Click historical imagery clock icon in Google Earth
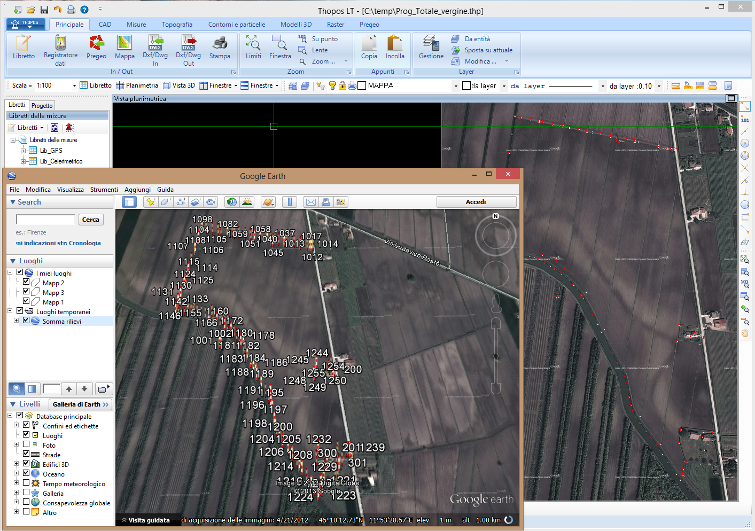 point(232,202)
